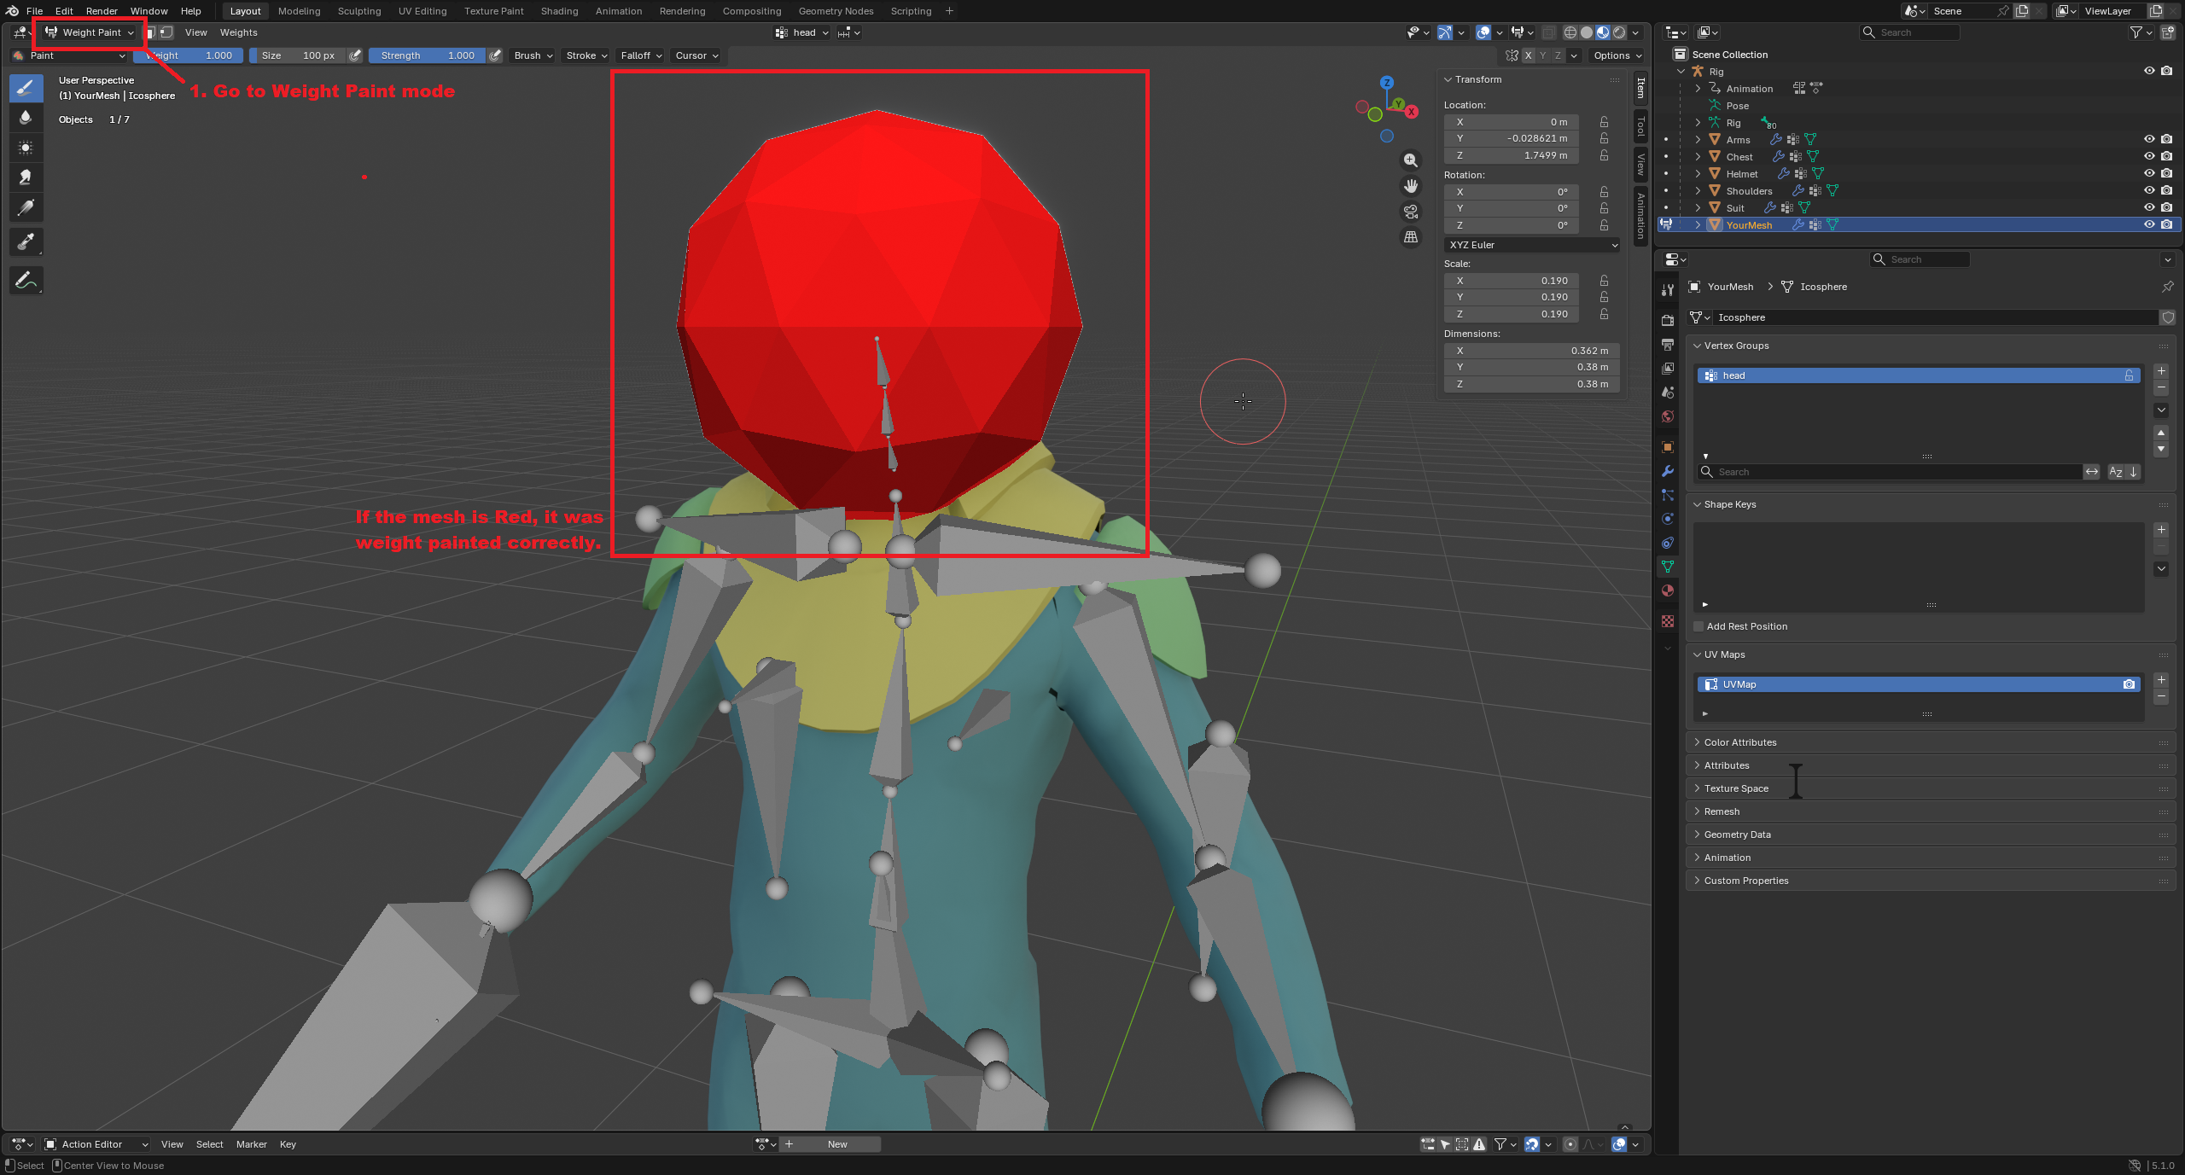Click the pan view hand icon
2185x1175 pixels.
(x=1410, y=186)
